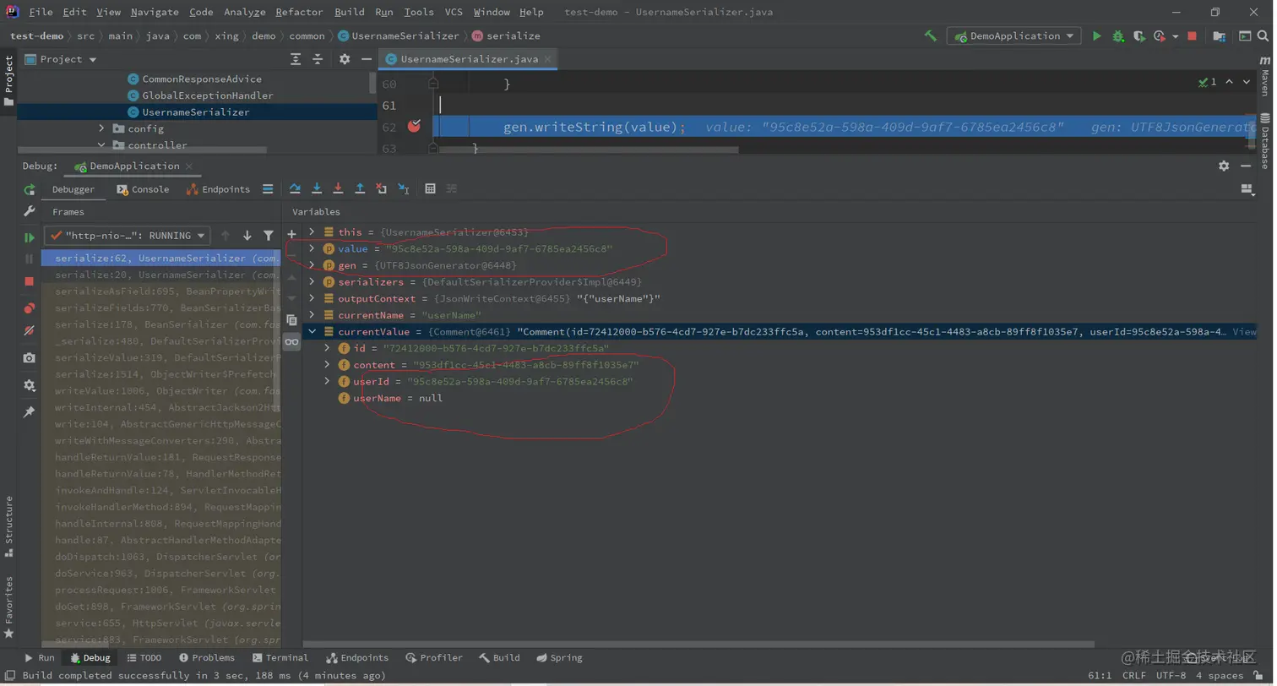Open Project Structure dialog icon
The width and height of the screenshot is (1277, 686).
point(1219,36)
